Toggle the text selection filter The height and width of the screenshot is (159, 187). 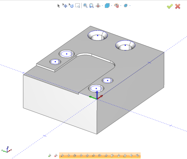click(x=106, y=155)
